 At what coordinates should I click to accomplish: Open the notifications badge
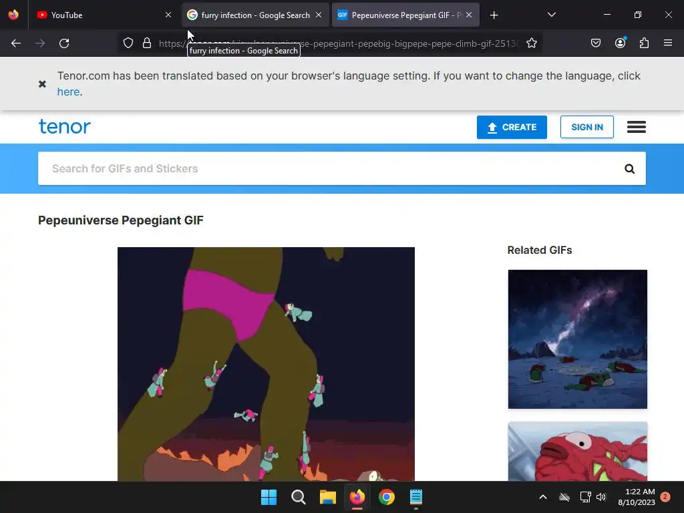tap(665, 497)
